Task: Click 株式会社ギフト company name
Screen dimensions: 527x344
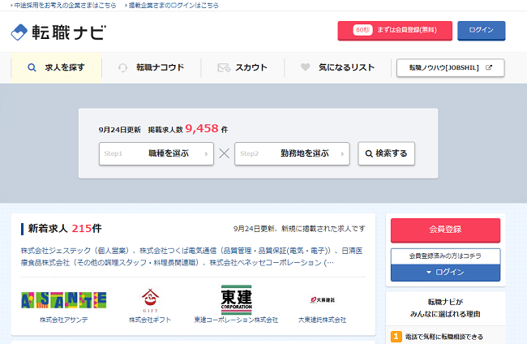Action: pos(150,320)
